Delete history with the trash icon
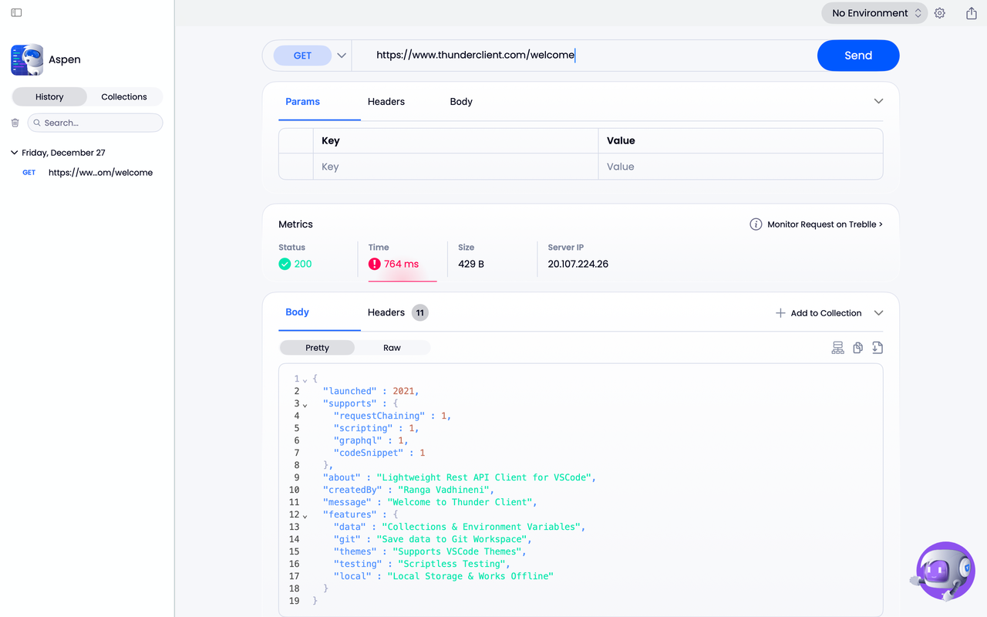 [x=15, y=123]
